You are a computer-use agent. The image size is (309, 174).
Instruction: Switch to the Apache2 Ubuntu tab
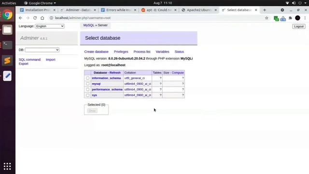pos(198,10)
